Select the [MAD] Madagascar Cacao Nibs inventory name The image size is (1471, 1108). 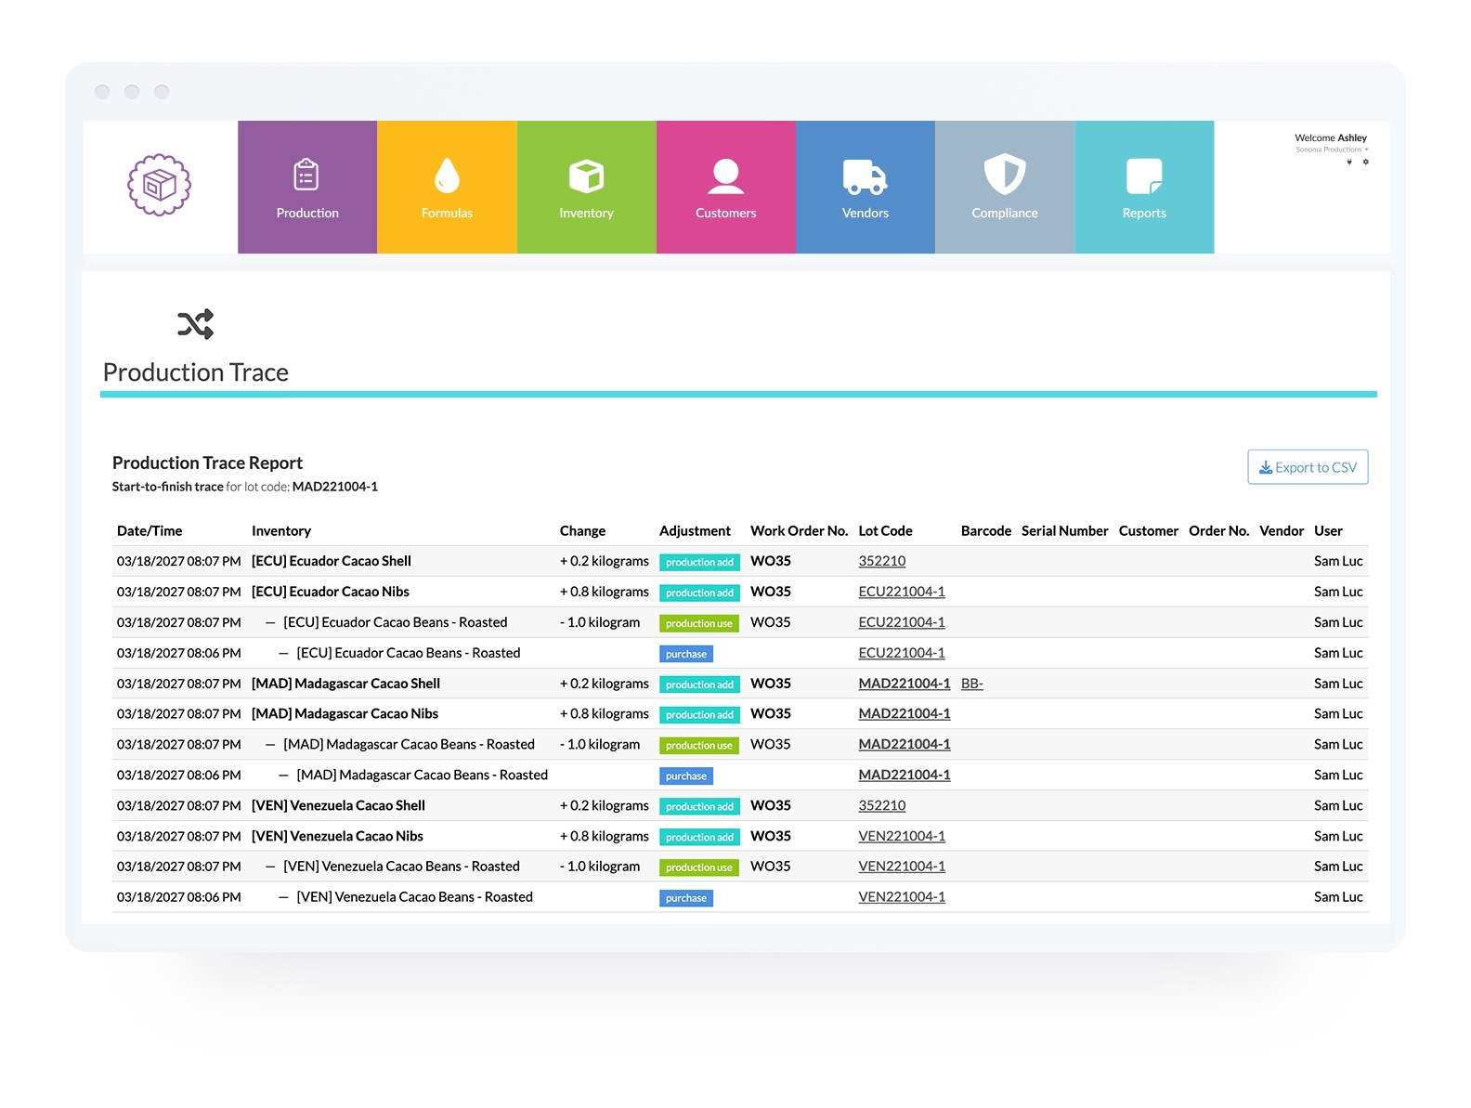tap(345, 713)
